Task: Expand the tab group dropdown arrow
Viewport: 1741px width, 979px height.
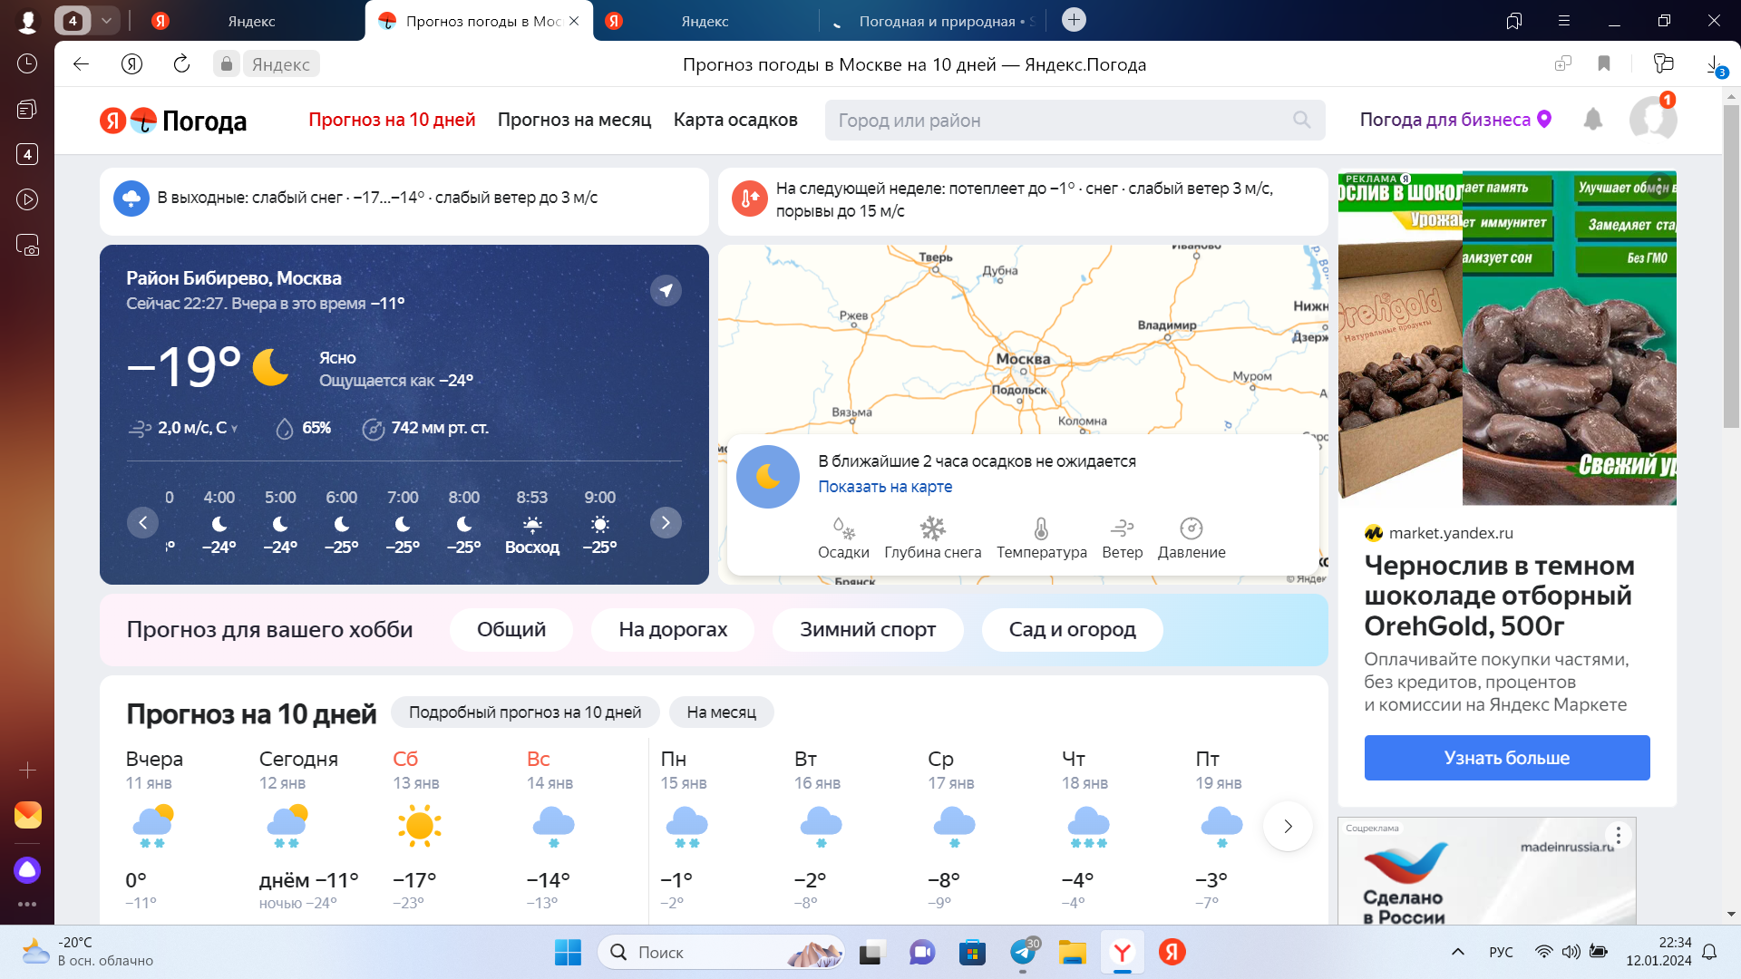Action: click(x=106, y=20)
